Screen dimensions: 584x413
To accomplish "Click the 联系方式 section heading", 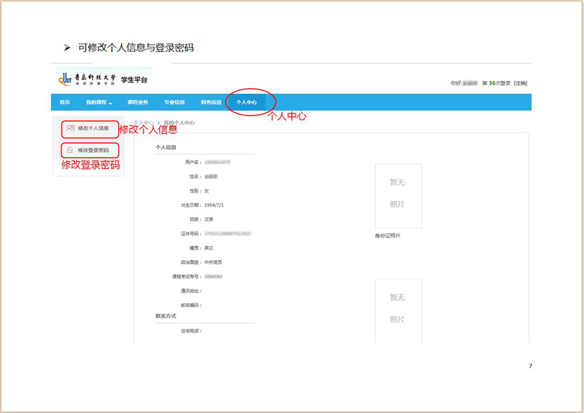I will tap(165, 316).
